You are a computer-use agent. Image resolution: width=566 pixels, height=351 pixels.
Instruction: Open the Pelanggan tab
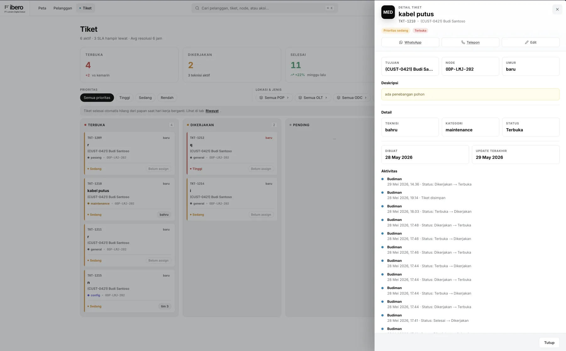click(x=63, y=8)
